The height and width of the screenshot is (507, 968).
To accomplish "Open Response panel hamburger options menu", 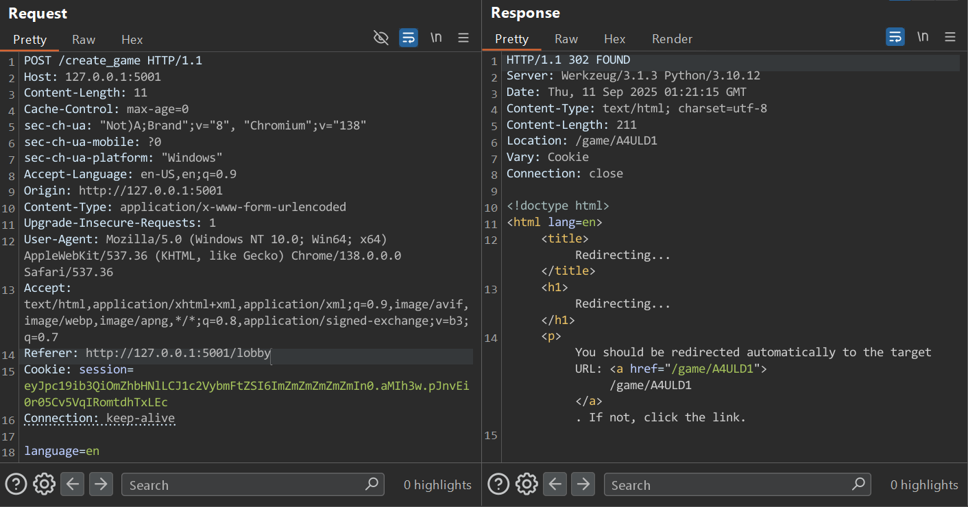I will point(950,37).
